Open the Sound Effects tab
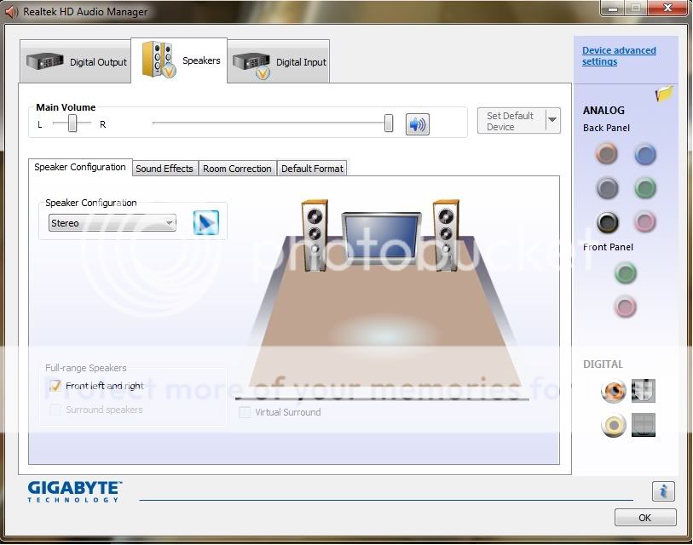The image size is (693, 545). pyautogui.click(x=165, y=169)
